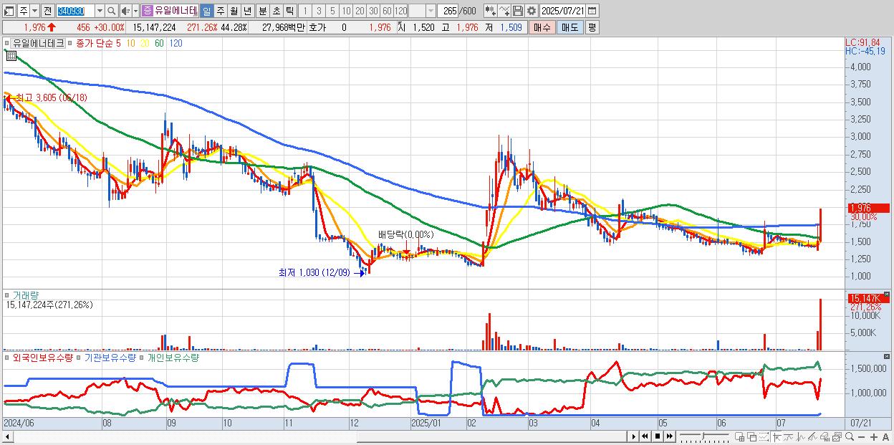Select the 초 (second) period toggle

pos(276,11)
